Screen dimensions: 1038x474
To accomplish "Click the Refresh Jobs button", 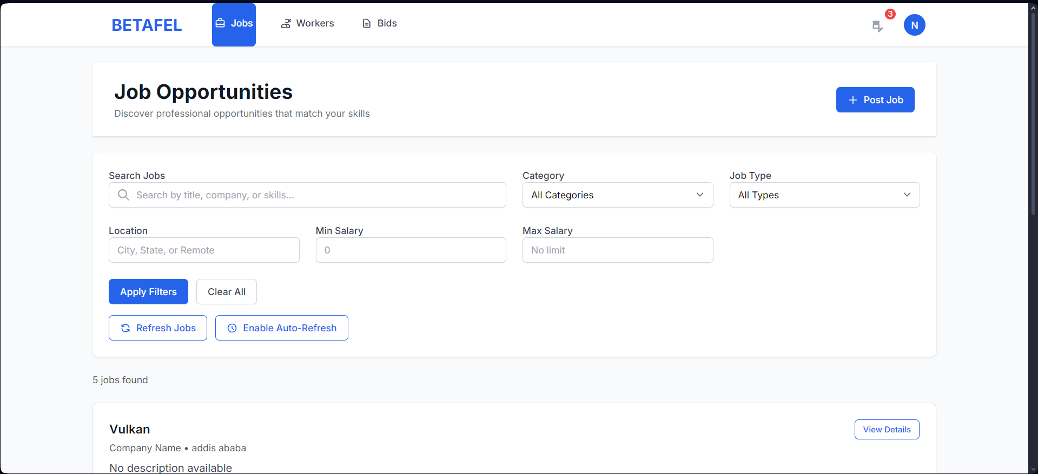I will coord(157,328).
